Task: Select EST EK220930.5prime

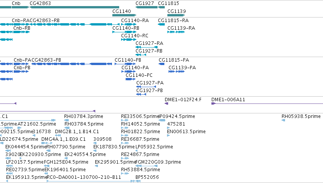Action: coord(20,158)
